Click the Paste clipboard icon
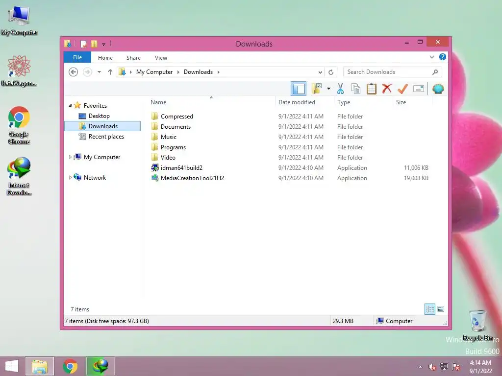502x376 pixels. point(372,89)
